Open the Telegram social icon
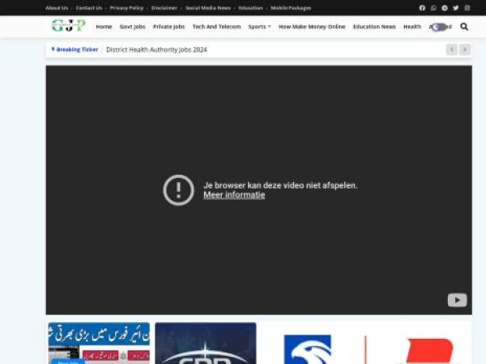This screenshot has width=486, height=364. pos(445,8)
